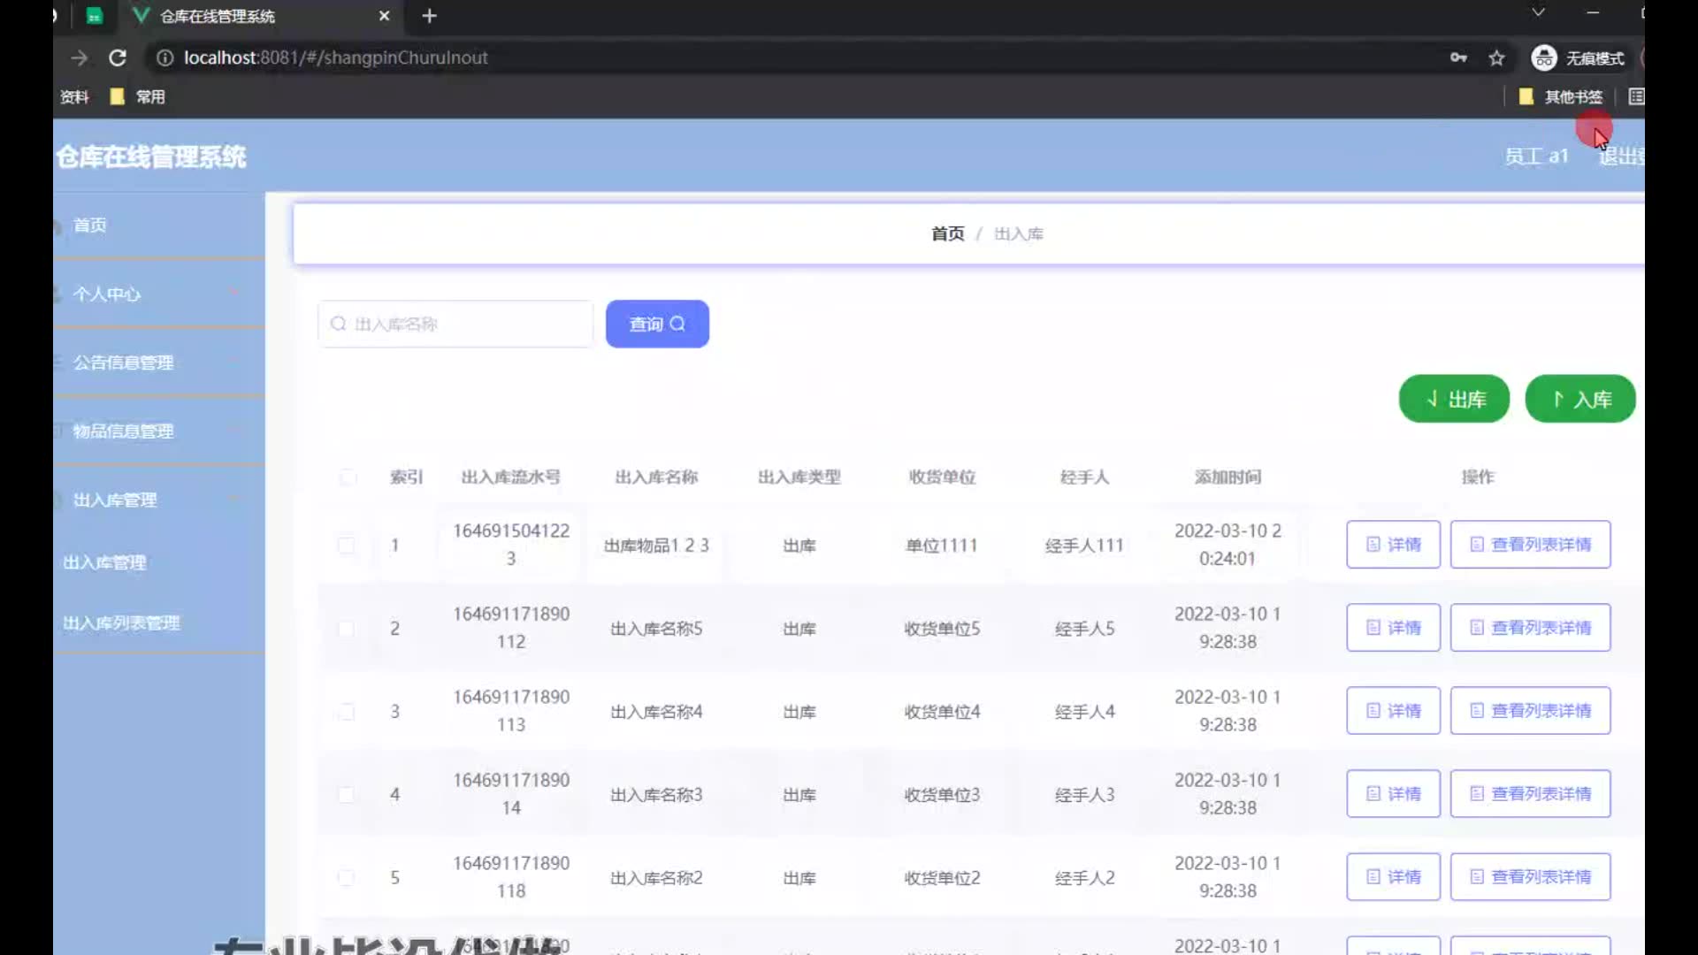Toggle the select-all header checkbox
Screen dimensions: 1698x955
coord(348,477)
